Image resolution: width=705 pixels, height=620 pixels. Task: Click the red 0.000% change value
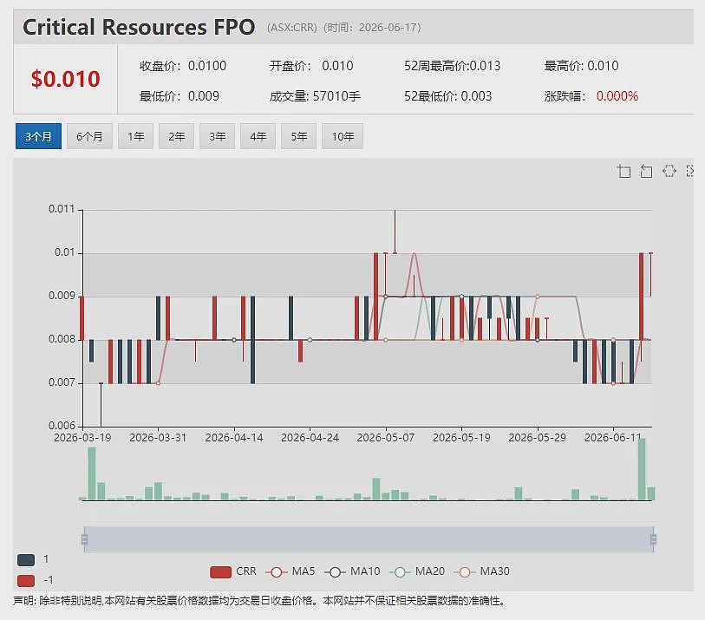[x=617, y=96]
